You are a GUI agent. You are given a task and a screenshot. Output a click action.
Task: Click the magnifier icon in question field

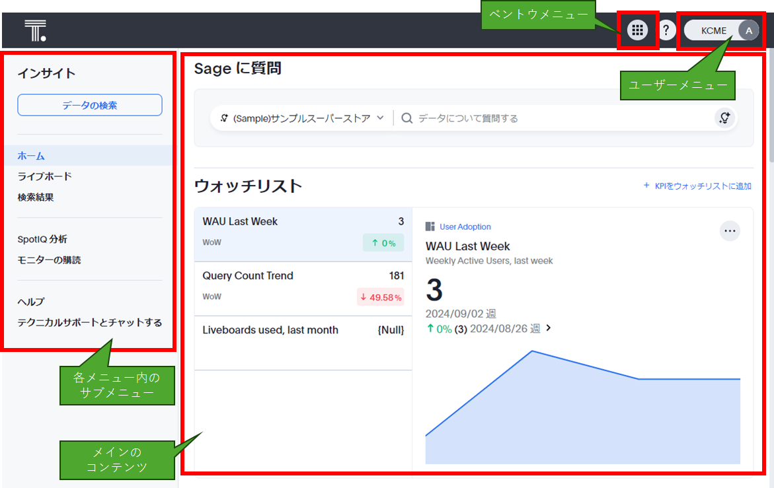(x=407, y=118)
